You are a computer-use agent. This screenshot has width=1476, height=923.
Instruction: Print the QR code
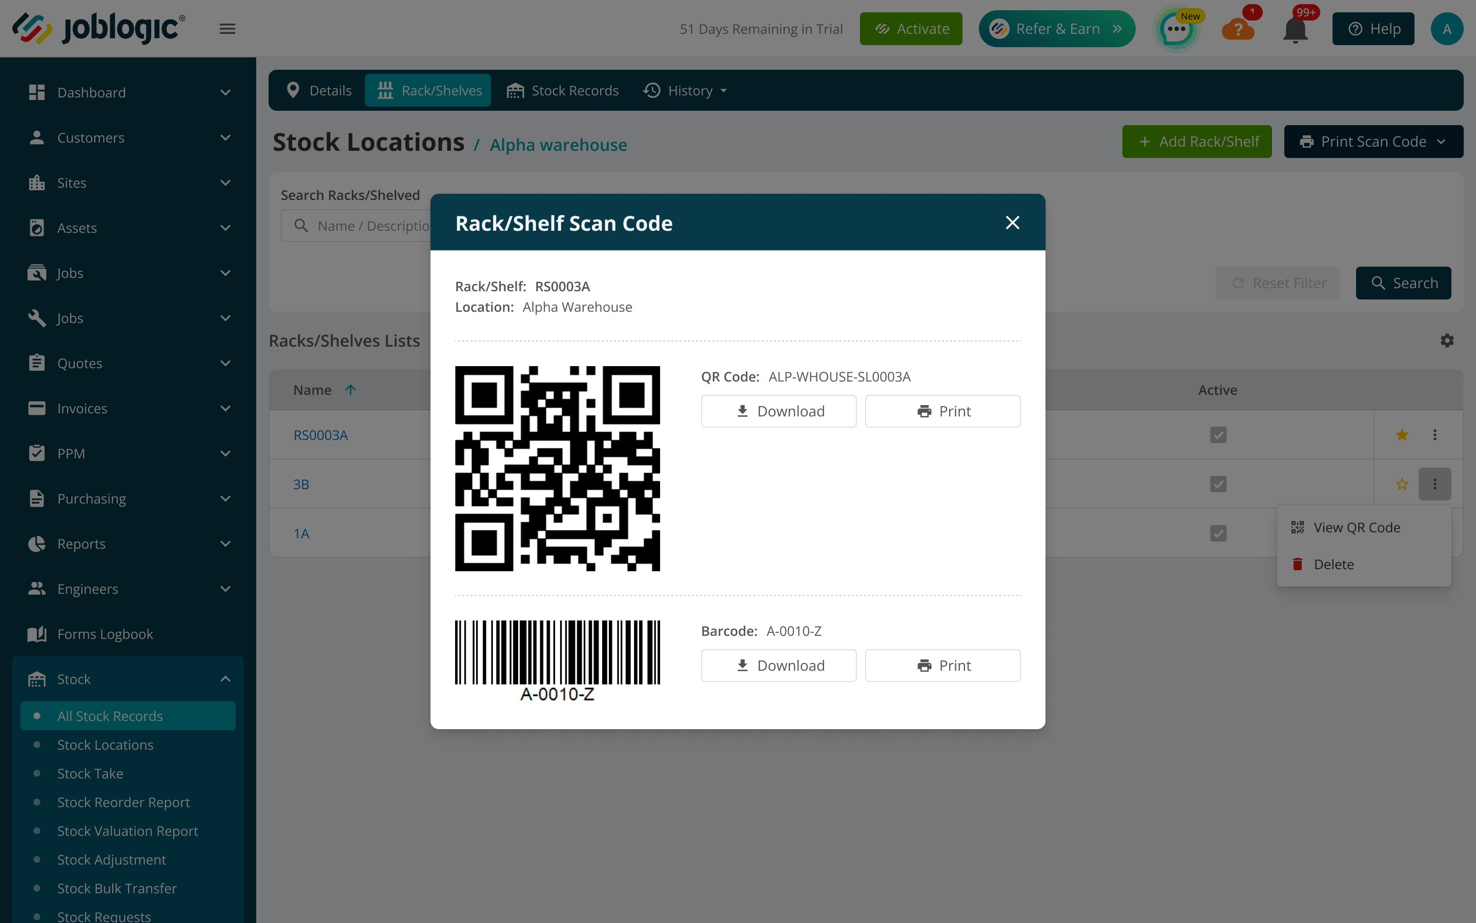click(942, 411)
